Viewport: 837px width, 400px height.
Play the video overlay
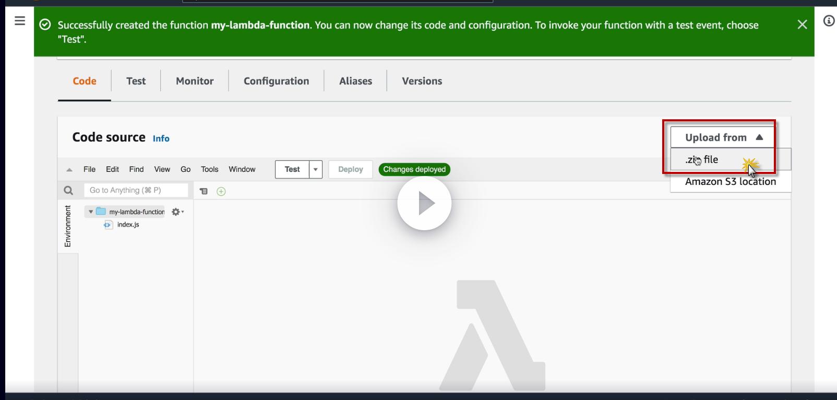coord(424,203)
